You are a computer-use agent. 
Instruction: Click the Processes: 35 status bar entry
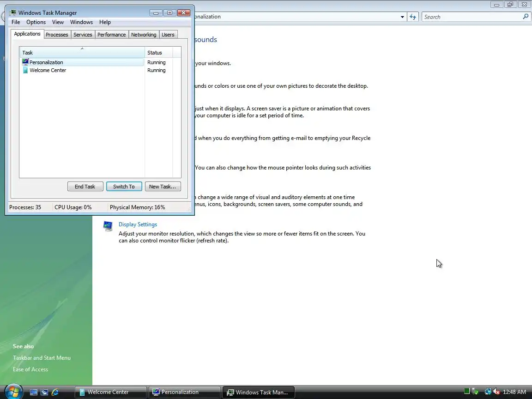(25, 207)
